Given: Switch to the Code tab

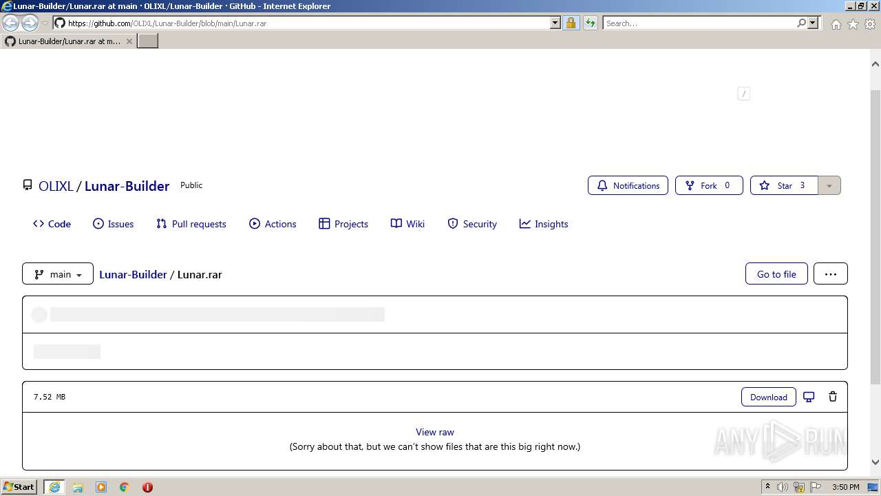Looking at the screenshot, I should [52, 224].
